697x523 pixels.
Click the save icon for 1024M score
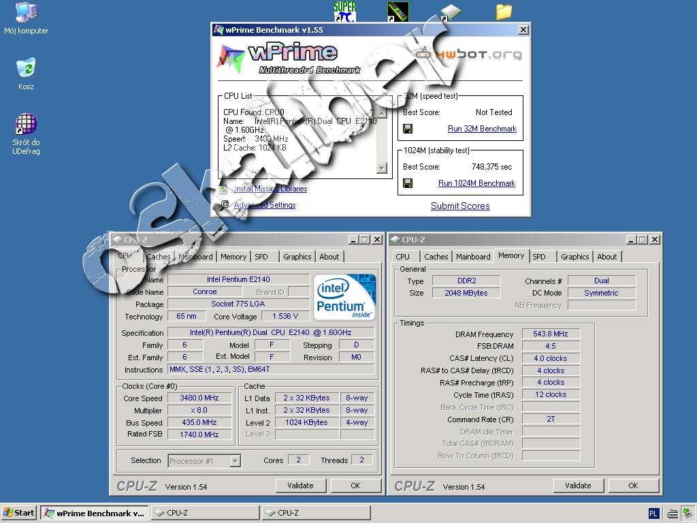point(408,183)
